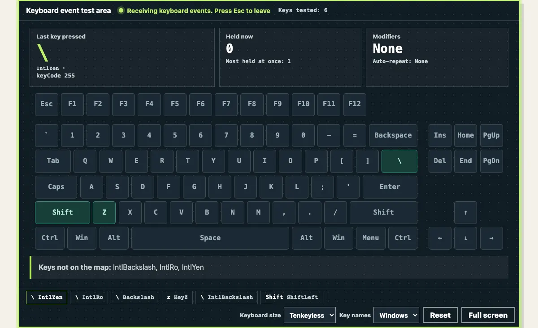This screenshot has width=538, height=328.
Task: Click the Esc key on keyboard map
Action: [47, 104]
